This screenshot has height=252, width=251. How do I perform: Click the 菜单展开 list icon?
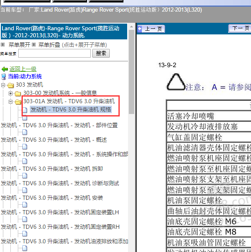click(x=3, y=44)
